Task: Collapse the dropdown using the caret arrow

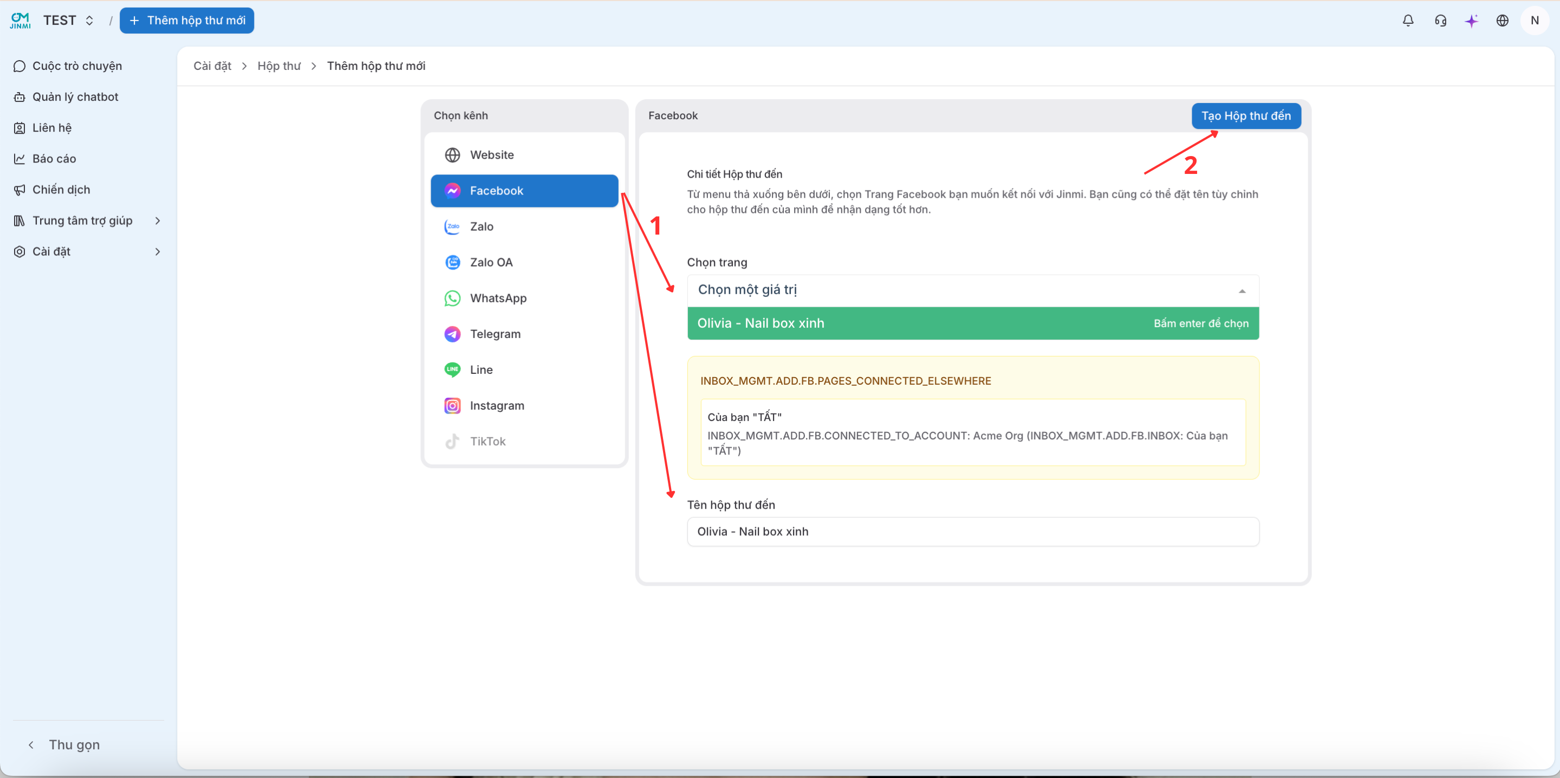Action: tap(1241, 291)
